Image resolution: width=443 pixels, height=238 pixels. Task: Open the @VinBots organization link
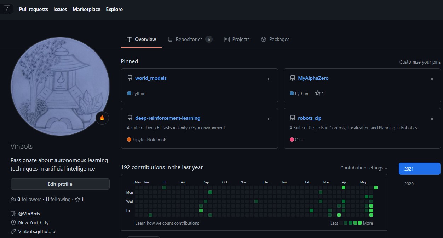(29, 214)
